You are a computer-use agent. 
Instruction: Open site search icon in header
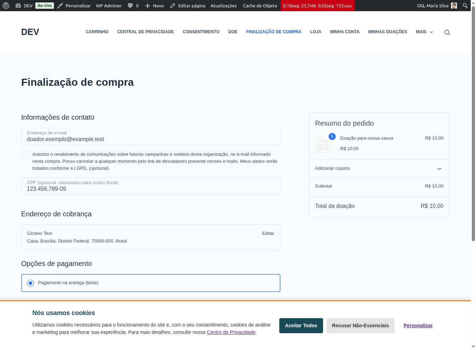[447, 32]
